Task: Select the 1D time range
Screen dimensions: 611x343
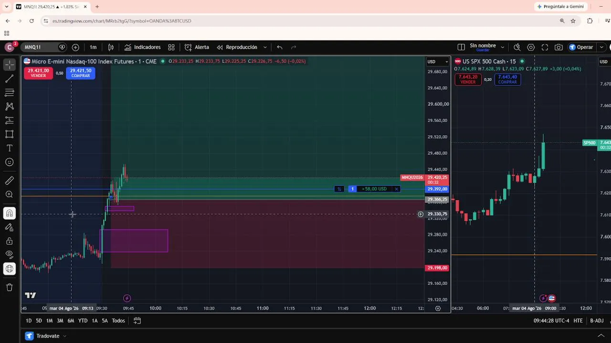Action: click(x=29, y=321)
